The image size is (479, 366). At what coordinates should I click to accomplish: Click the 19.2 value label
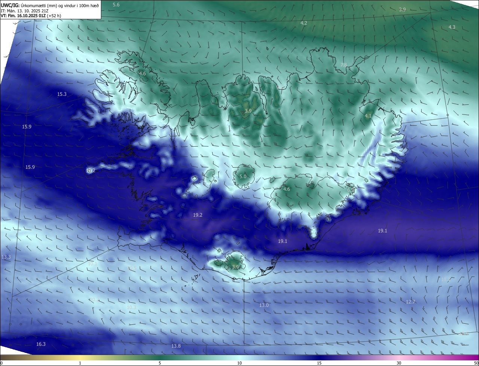[198, 215]
